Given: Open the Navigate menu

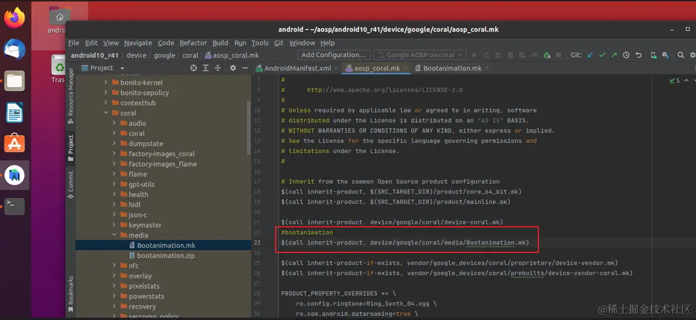Looking at the screenshot, I should 138,43.
